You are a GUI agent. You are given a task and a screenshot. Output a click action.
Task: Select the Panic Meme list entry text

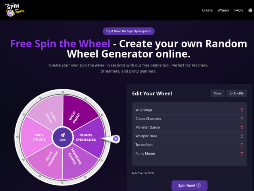[145, 154]
